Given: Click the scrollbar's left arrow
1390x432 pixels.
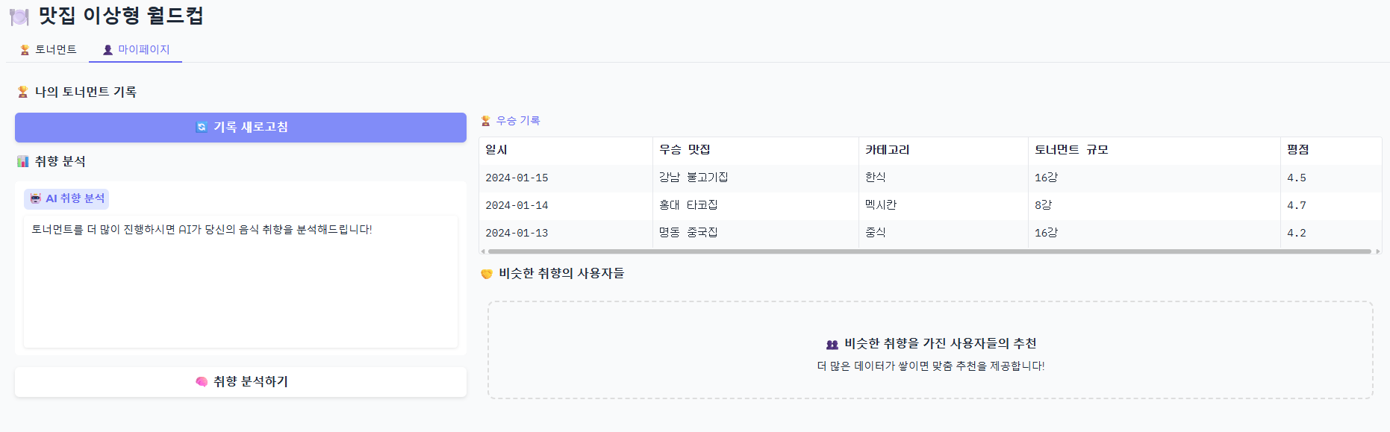Looking at the screenshot, I should point(483,251).
